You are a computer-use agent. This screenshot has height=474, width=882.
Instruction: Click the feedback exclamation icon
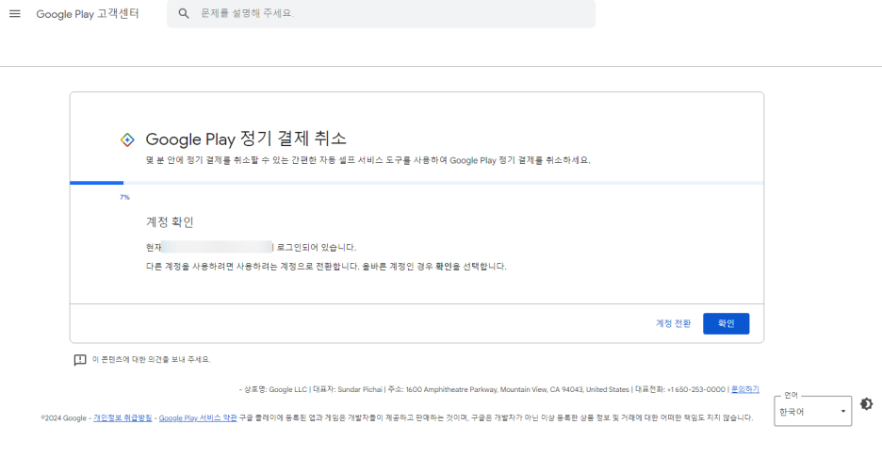(80, 360)
